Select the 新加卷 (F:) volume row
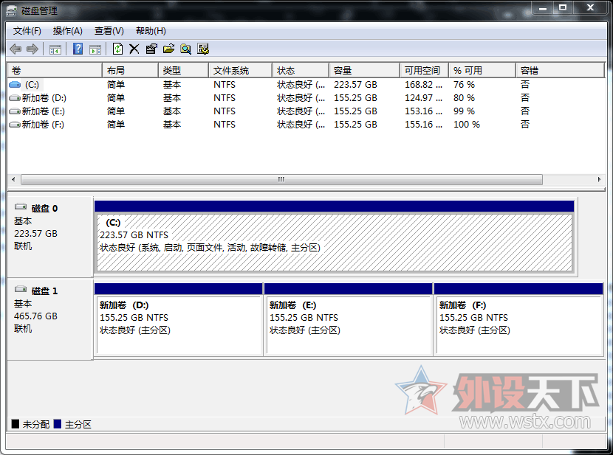The image size is (613, 455). click(306, 125)
